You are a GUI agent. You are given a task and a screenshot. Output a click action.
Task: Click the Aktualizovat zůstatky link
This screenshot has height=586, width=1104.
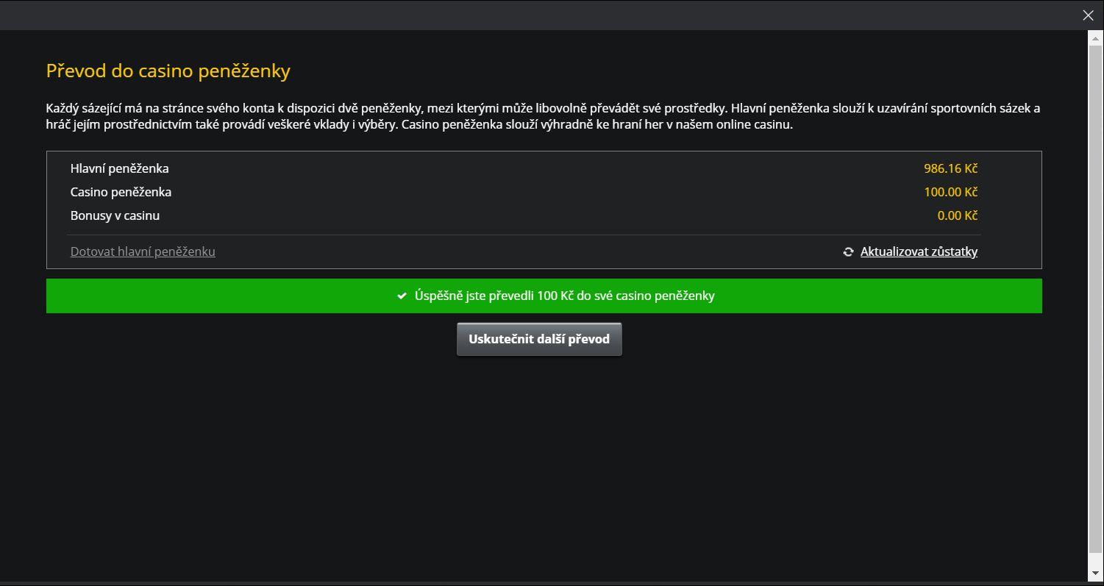coord(919,251)
